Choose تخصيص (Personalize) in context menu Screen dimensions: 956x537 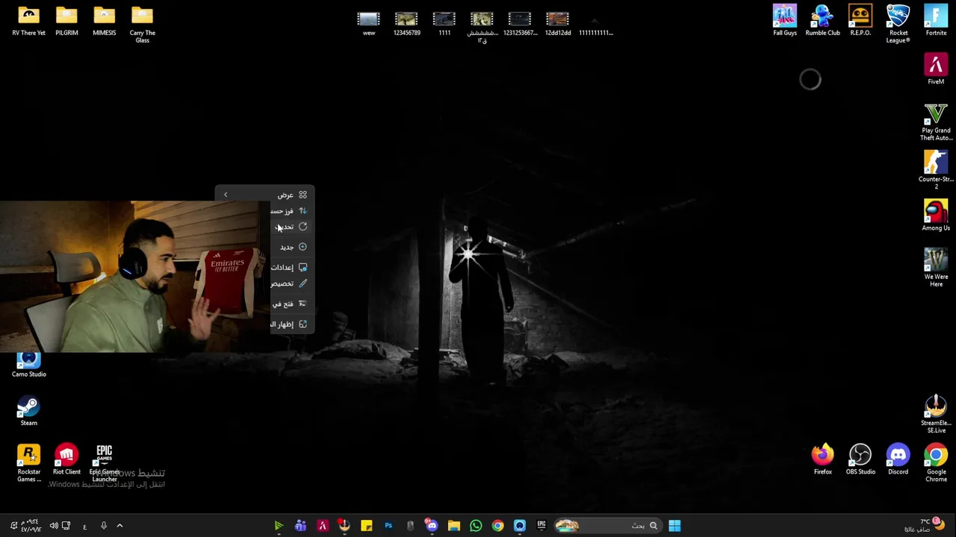pos(291,283)
